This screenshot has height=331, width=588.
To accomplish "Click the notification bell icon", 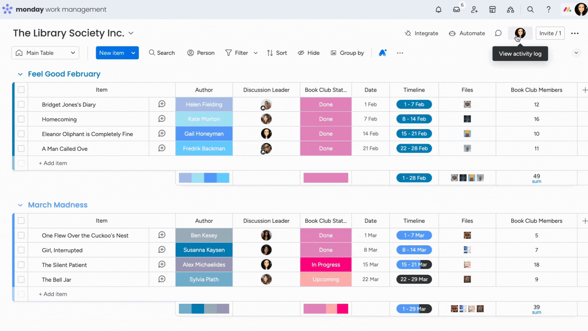I will (x=438, y=9).
